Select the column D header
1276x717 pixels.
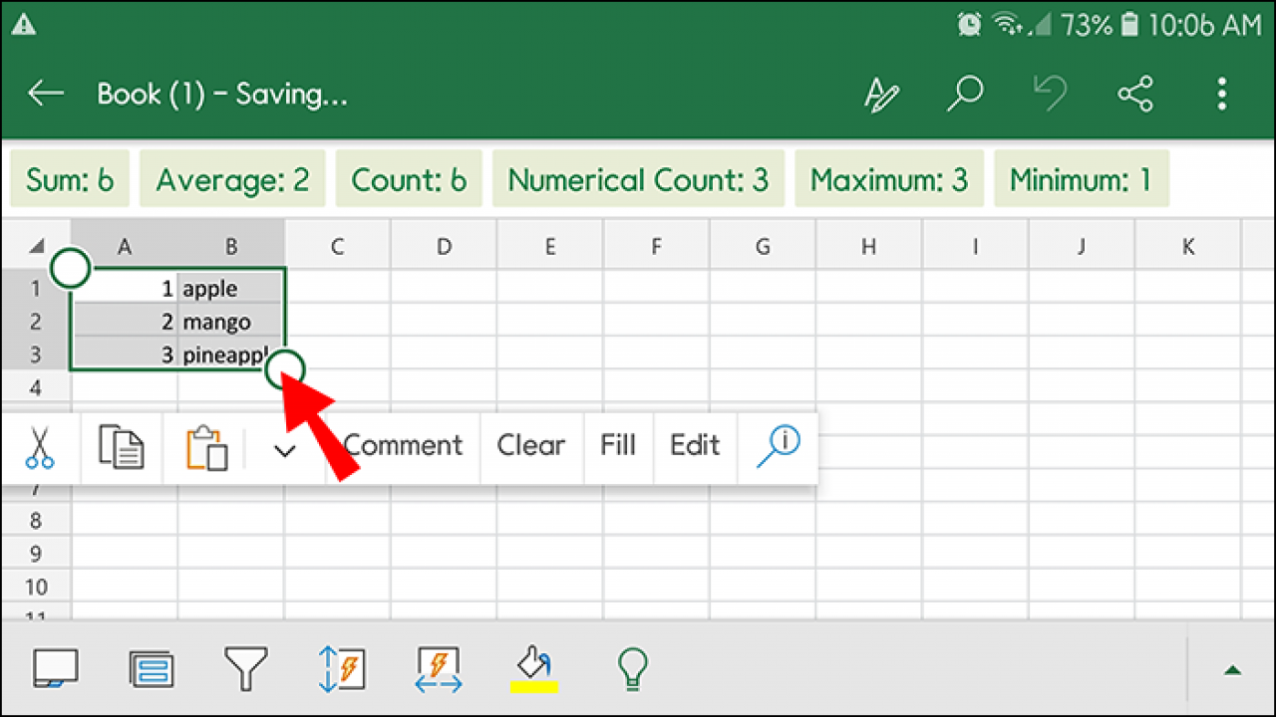pyautogui.click(x=443, y=245)
